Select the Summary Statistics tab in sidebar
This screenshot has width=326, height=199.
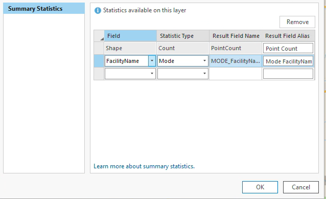click(44, 9)
